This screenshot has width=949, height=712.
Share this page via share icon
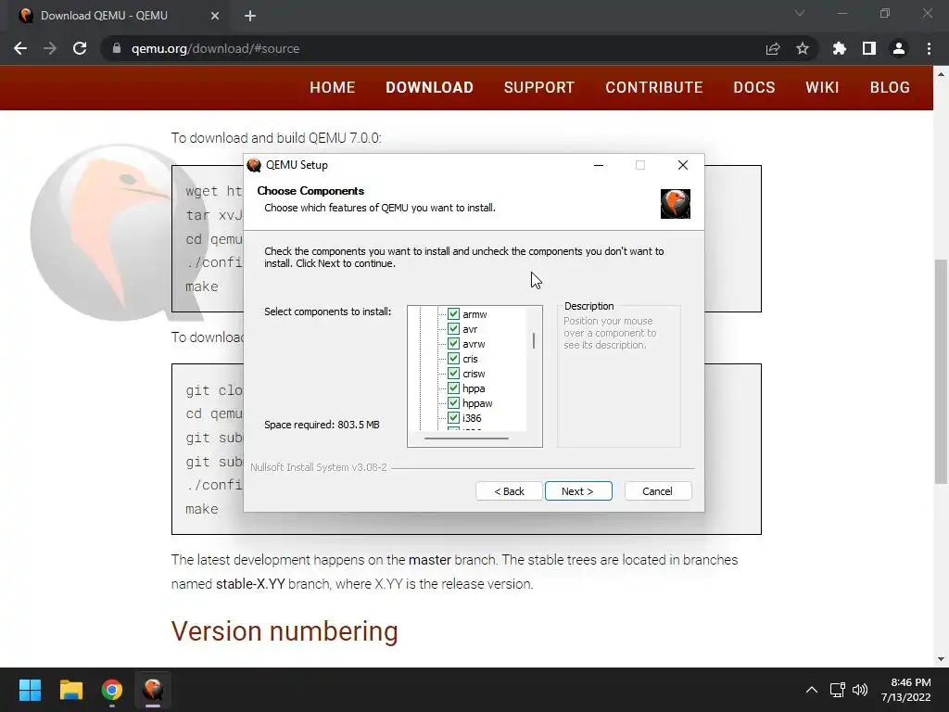tap(773, 48)
